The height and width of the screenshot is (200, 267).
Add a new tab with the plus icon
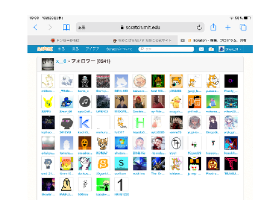pos(228,28)
